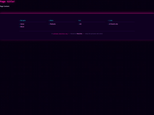
Task: Click the 'Page title!' heading
Action: point(7,2)
